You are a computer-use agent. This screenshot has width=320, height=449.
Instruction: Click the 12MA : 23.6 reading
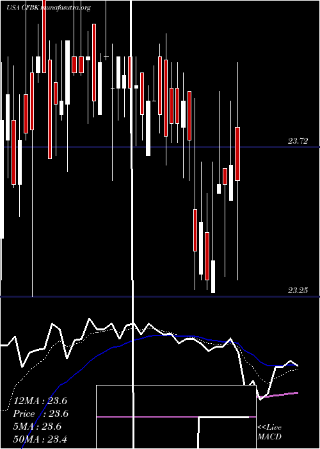pos(40,401)
